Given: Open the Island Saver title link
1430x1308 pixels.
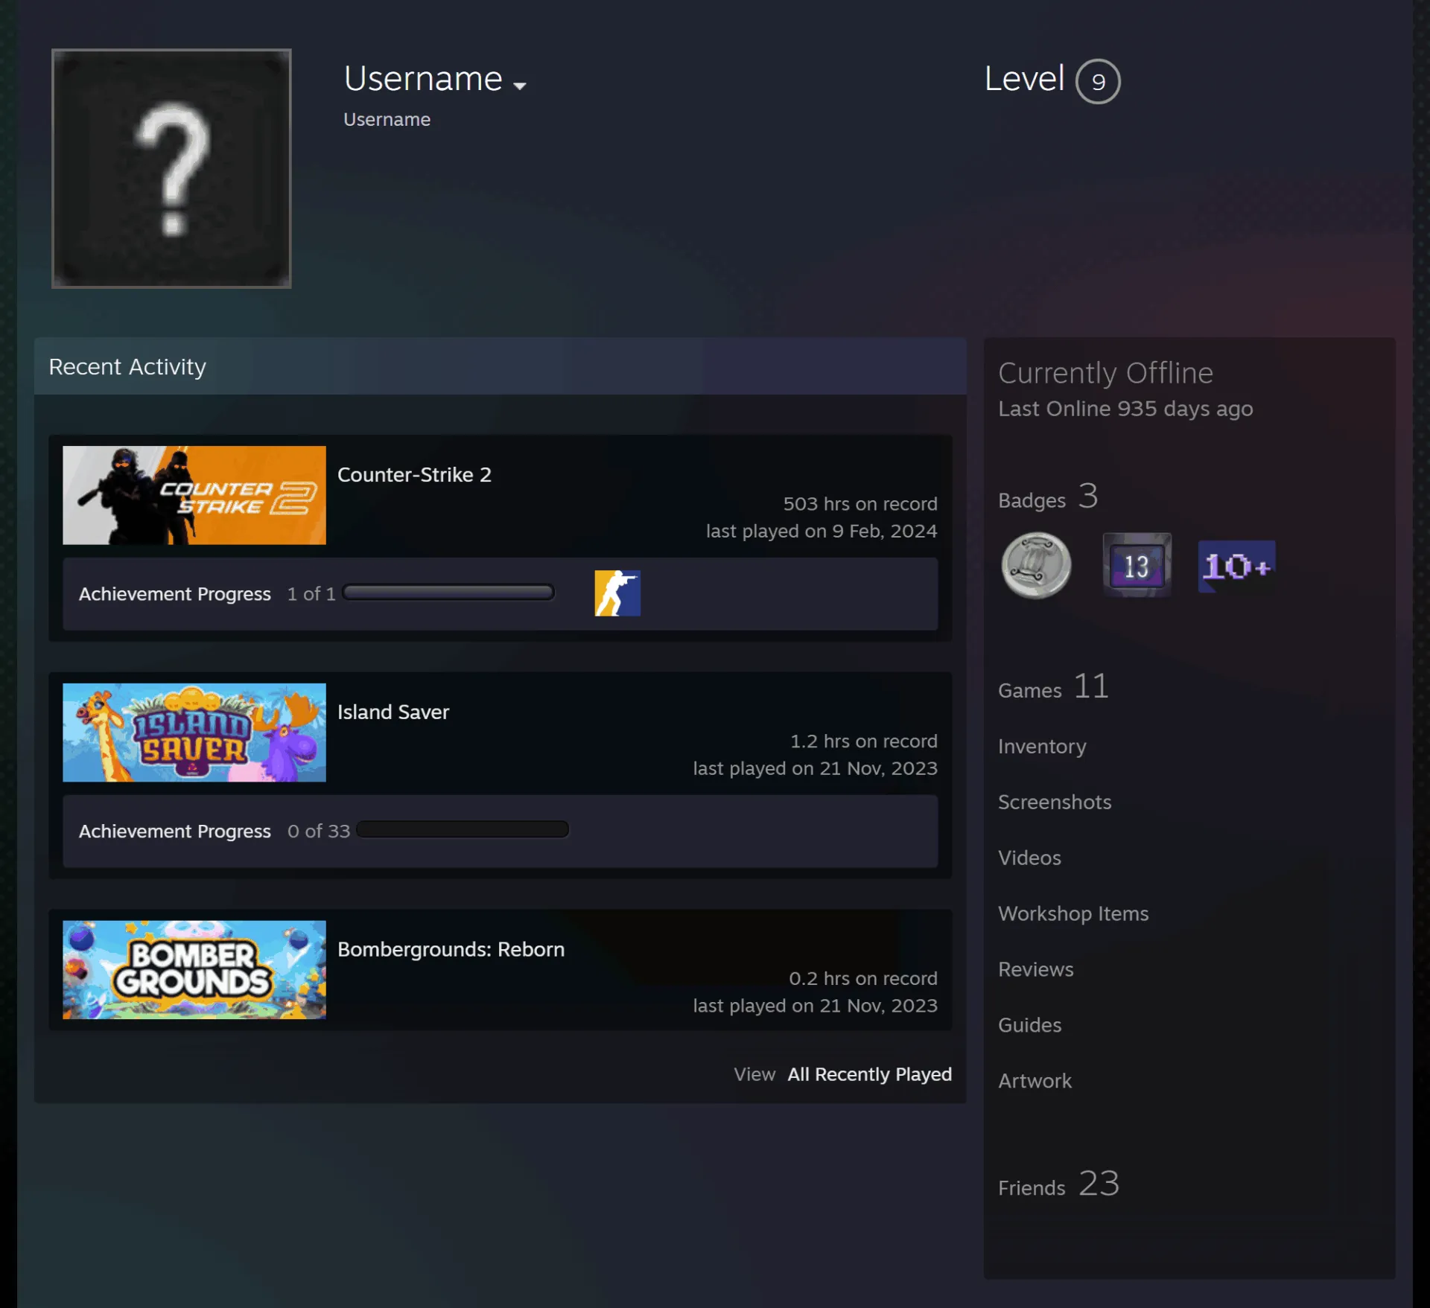Looking at the screenshot, I should click(393, 712).
